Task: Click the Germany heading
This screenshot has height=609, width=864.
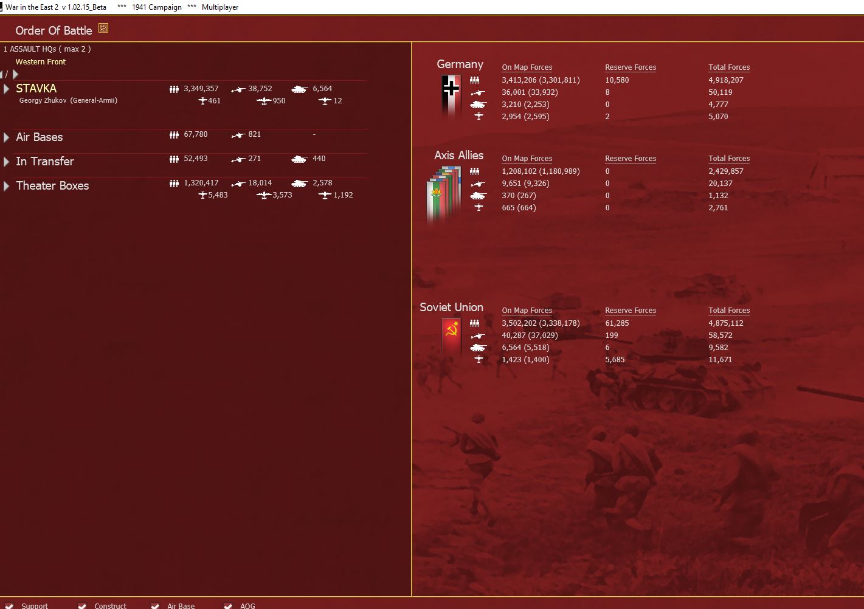Action: (460, 64)
